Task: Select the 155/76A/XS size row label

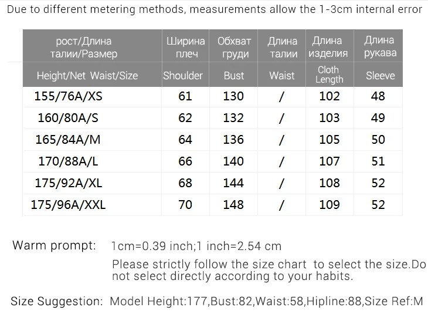Action: point(68,96)
